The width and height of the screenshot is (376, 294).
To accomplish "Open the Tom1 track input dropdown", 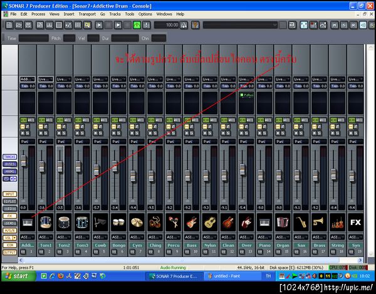I will (46, 79).
